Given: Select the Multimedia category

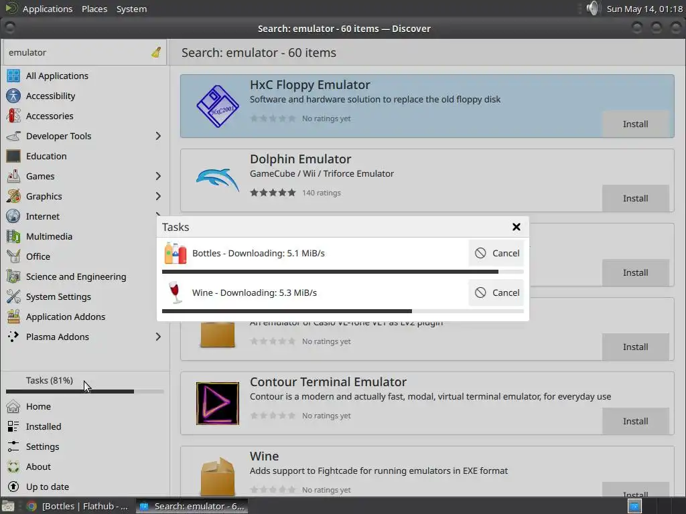Looking at the screenshot, I should click(85, 236).
